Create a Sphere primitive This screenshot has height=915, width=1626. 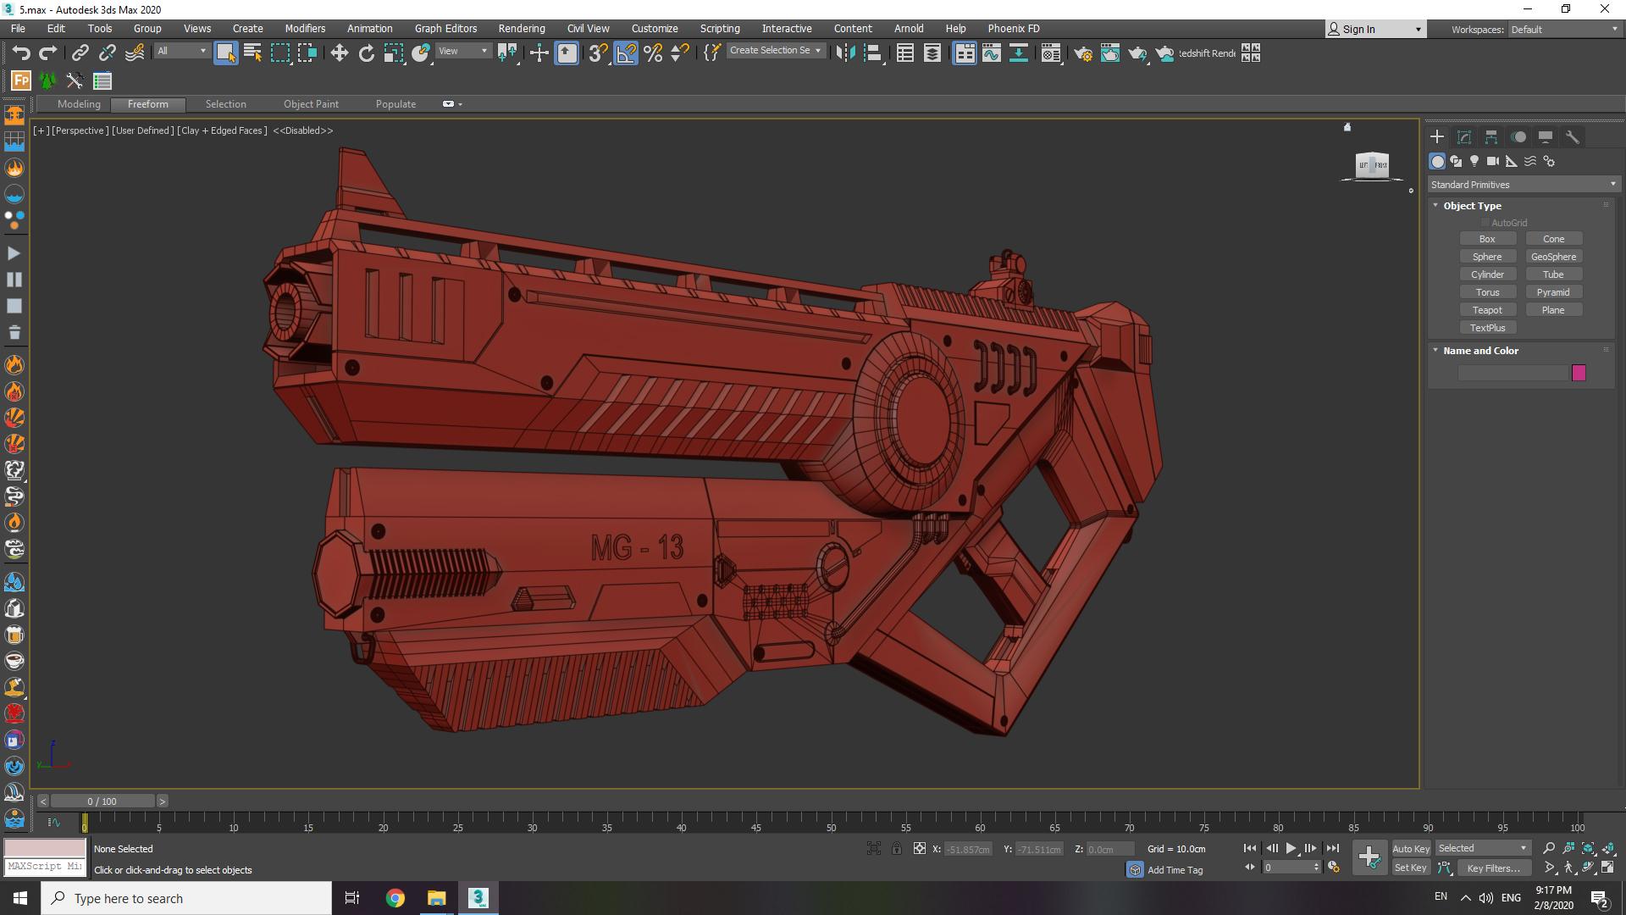point(1487,257)
